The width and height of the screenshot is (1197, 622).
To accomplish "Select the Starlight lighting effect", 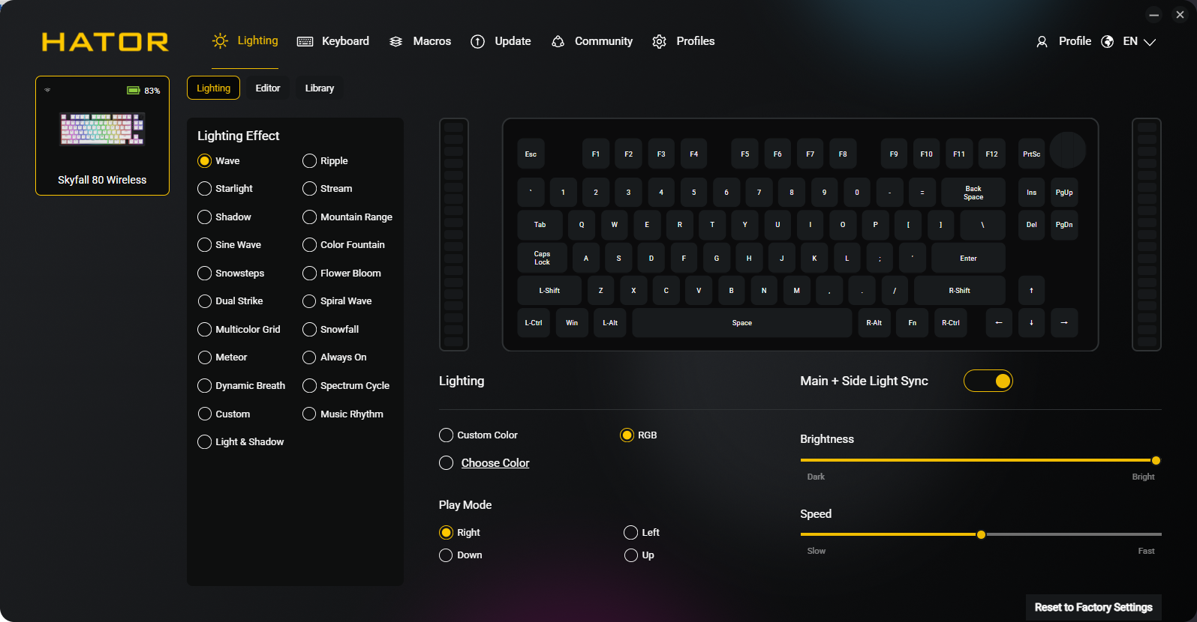I will coord(225,189).
